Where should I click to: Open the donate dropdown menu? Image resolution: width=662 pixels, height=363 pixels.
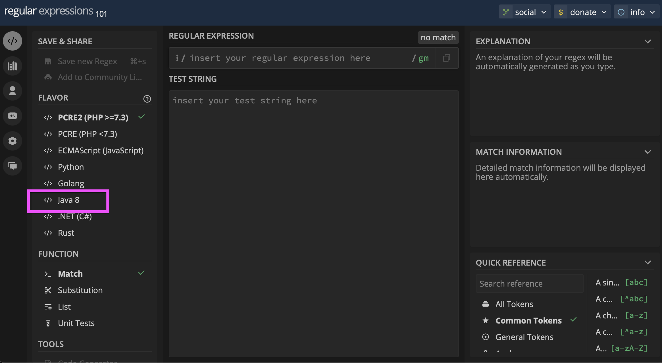[582, 12]
